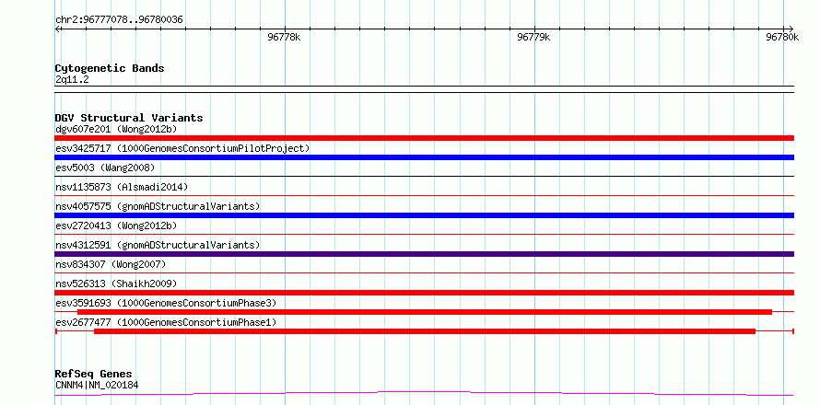Screen dimensions: 820x405
Task: Click the nsv4057575 (gnomADStructuralVariants) label
Action: pos(158,206)
